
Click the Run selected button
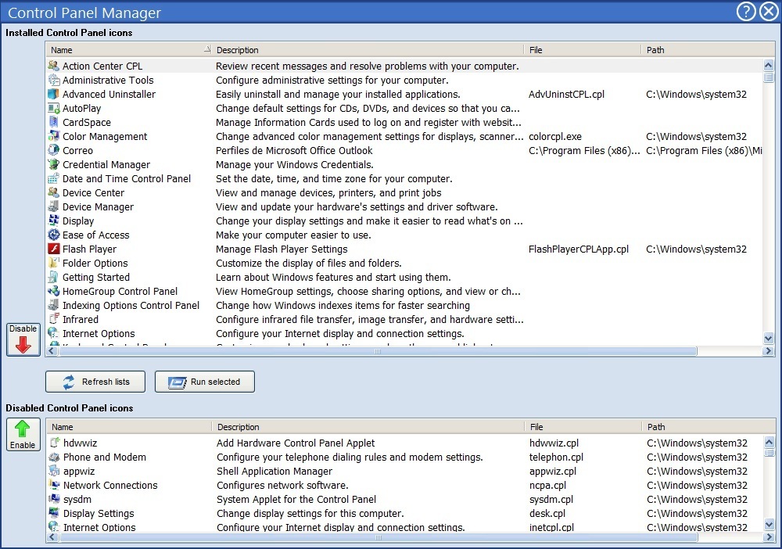(x=204, y=382)
